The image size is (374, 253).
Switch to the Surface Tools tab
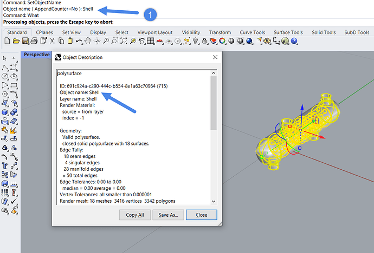289,32
